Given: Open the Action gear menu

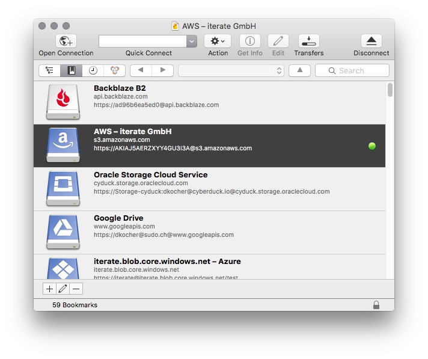Looking at the screenshot, I should click(x=218, y=41).
